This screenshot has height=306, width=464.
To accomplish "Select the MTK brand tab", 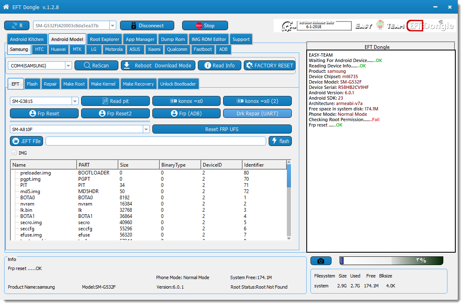I will point(77,49).
